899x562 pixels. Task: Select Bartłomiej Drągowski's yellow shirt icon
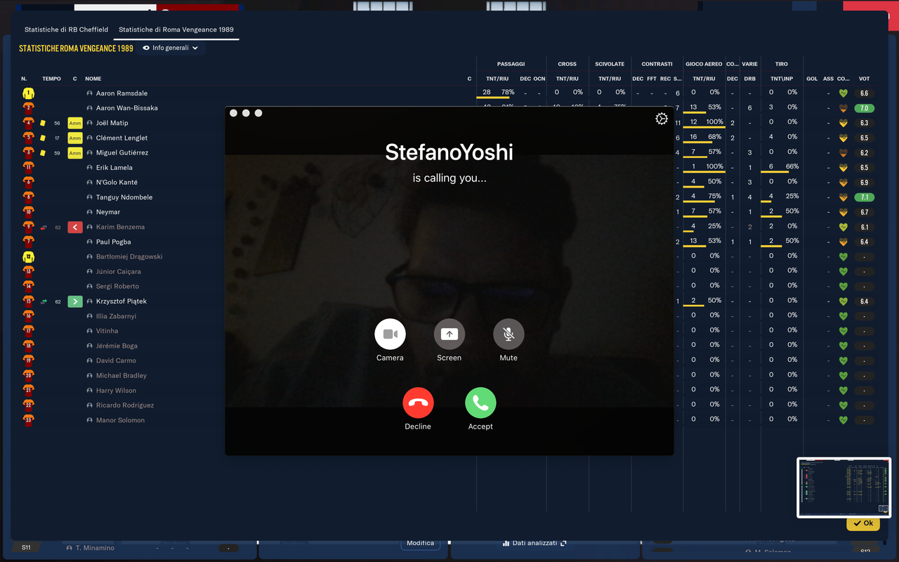click(28, 256)
